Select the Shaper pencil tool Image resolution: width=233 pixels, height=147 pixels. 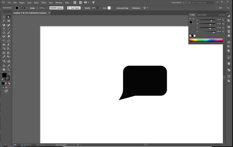point(4,36)
